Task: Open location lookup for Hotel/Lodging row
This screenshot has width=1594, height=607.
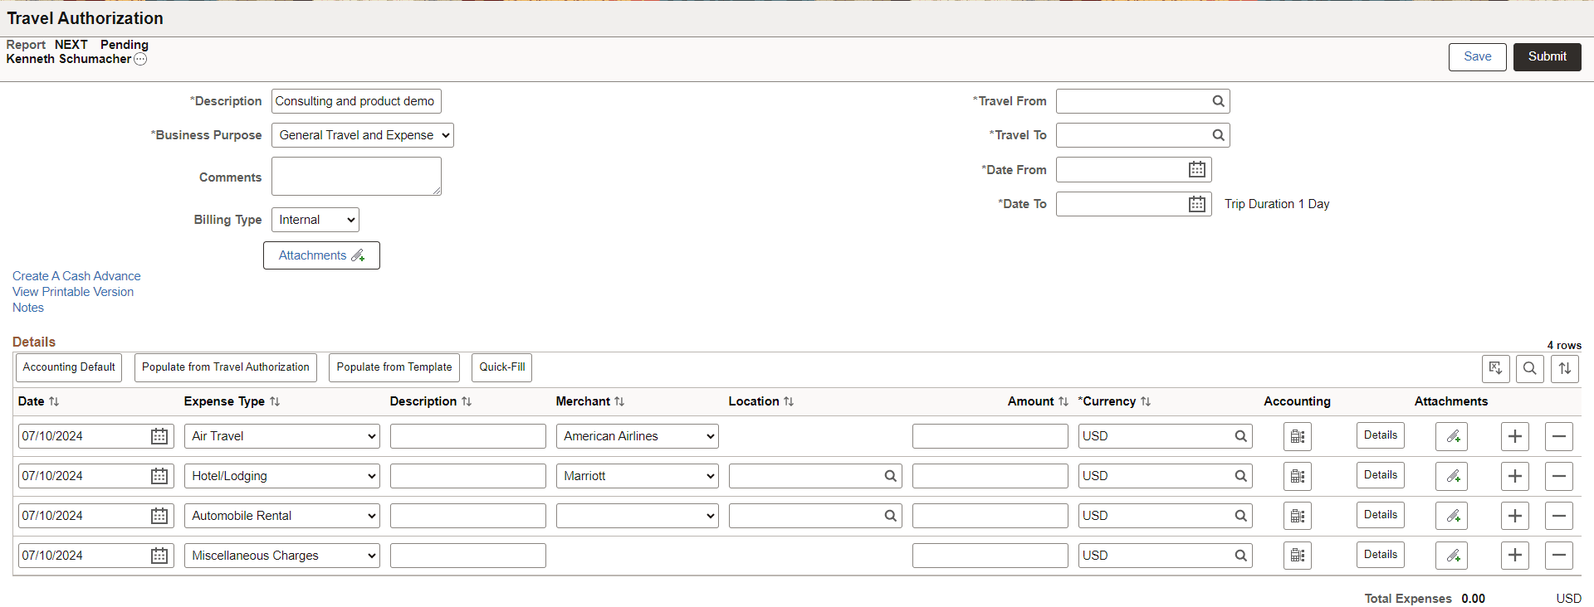Action: tap(890, 476)
